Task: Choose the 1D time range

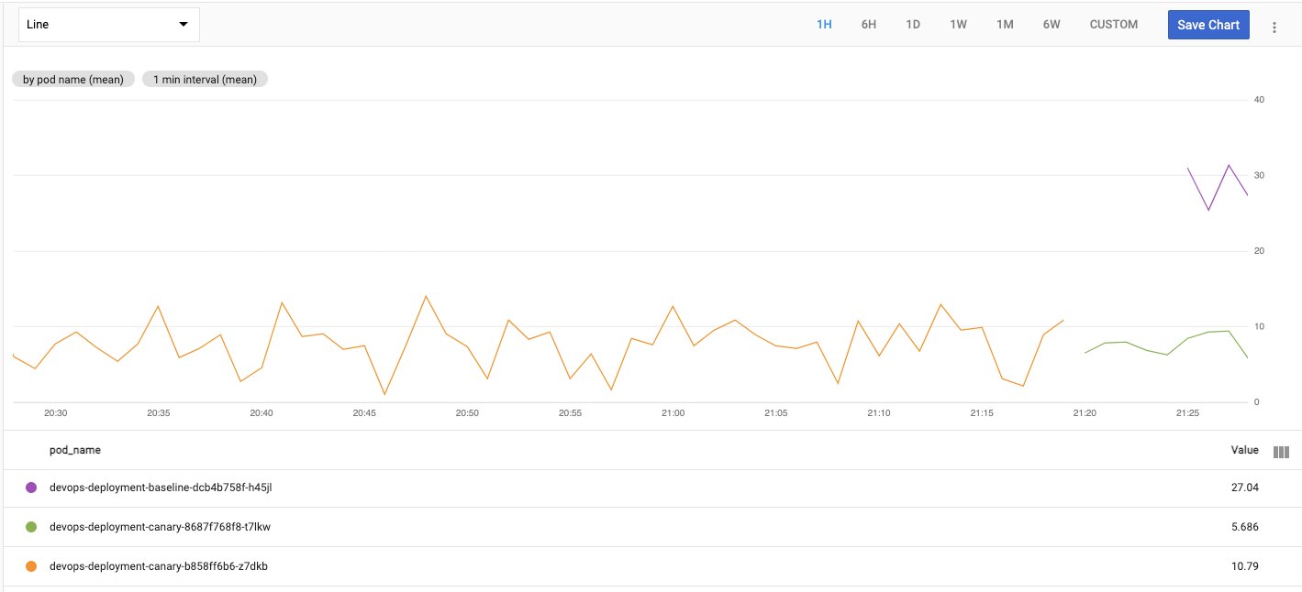Action: pos(913,25)
